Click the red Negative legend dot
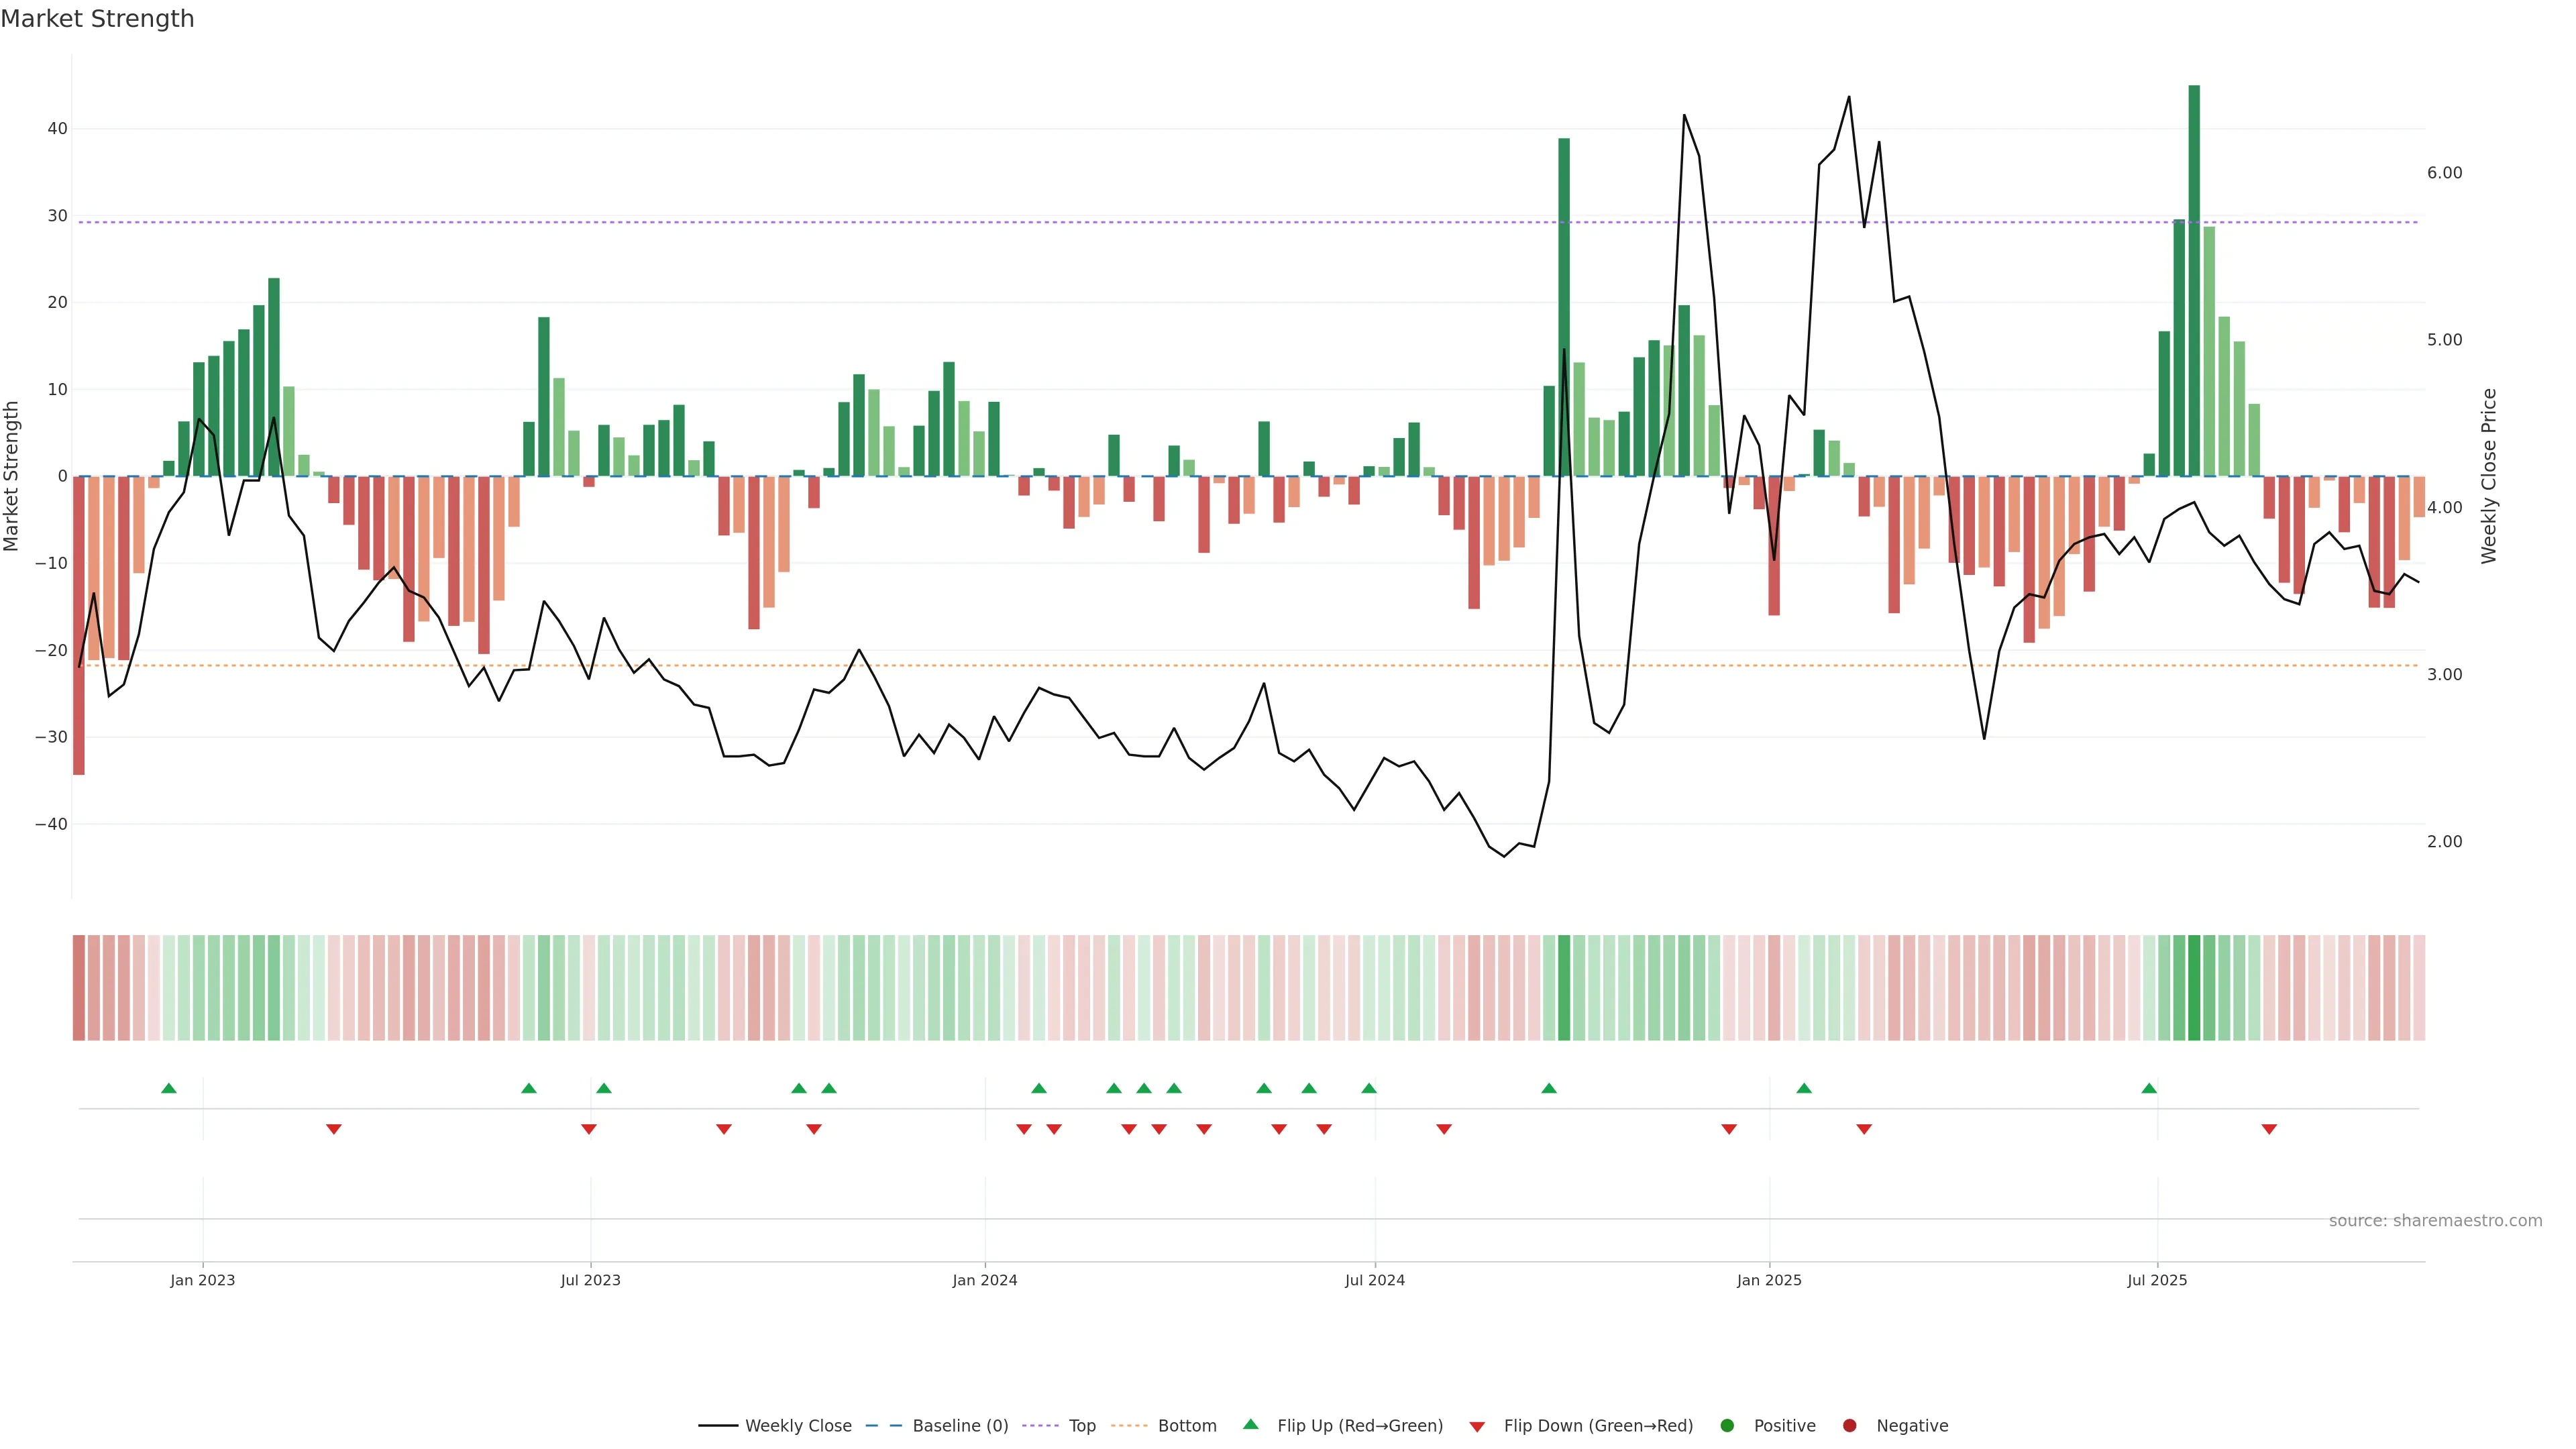The height and width of the screenshot is (1449, 2576). click(1849, 1426)
